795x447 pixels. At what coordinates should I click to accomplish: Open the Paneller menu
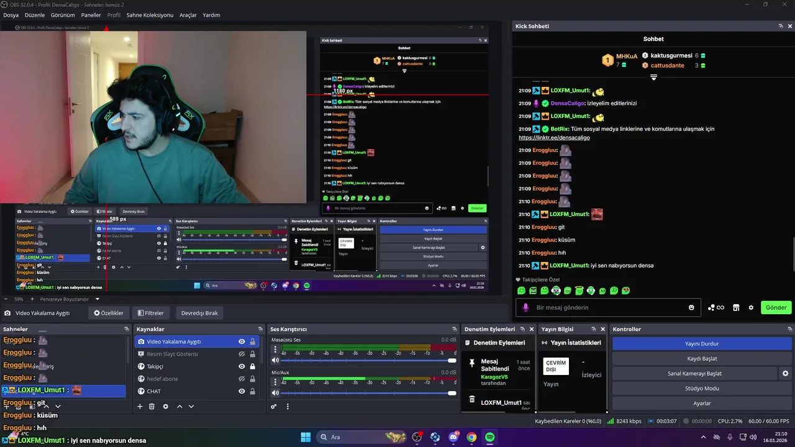(91, 15)
